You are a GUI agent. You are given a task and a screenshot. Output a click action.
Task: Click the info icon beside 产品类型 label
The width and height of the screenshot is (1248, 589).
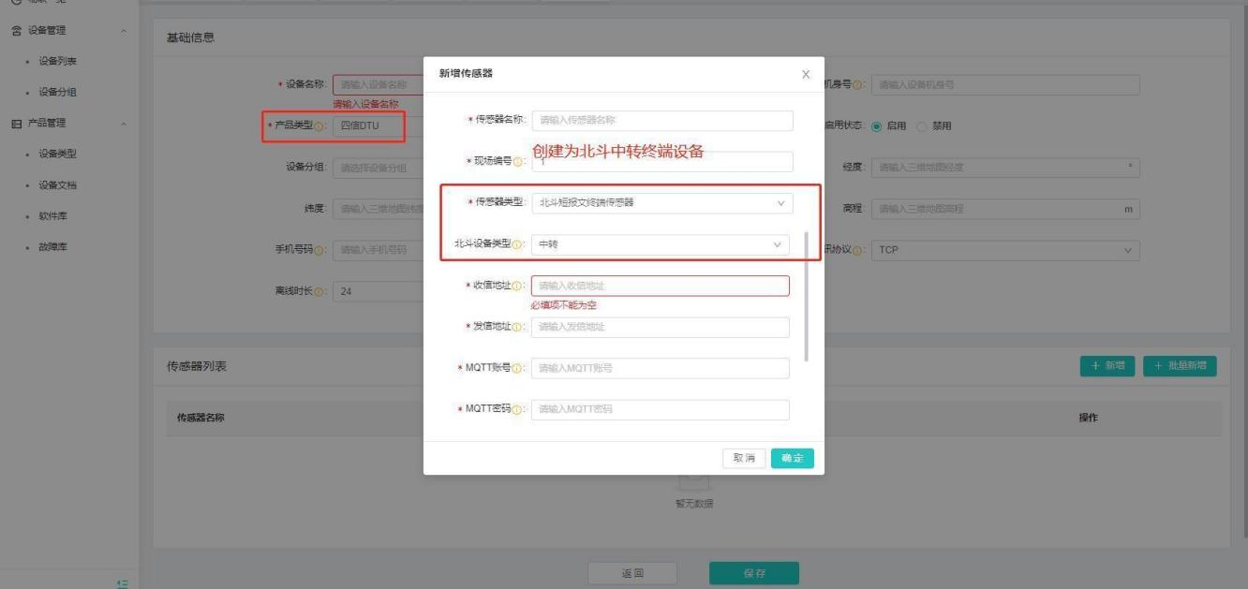319,126
